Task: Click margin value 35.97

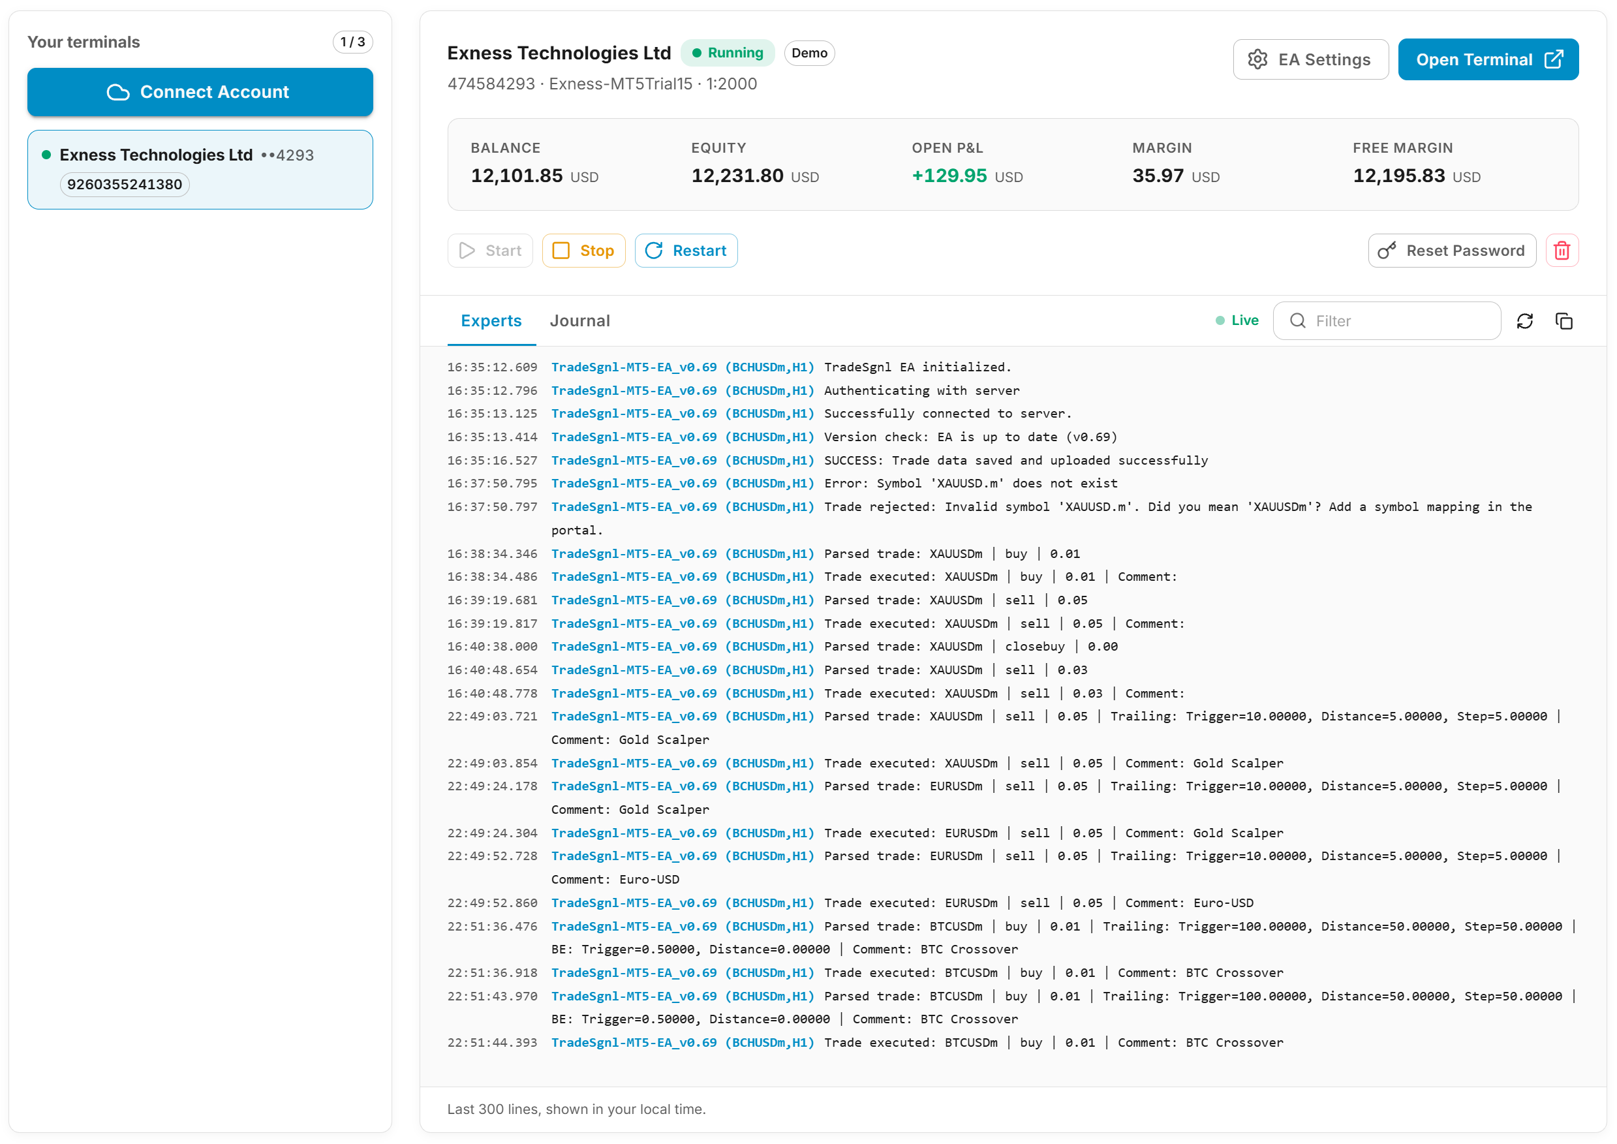Action: tap(1158, 176)
